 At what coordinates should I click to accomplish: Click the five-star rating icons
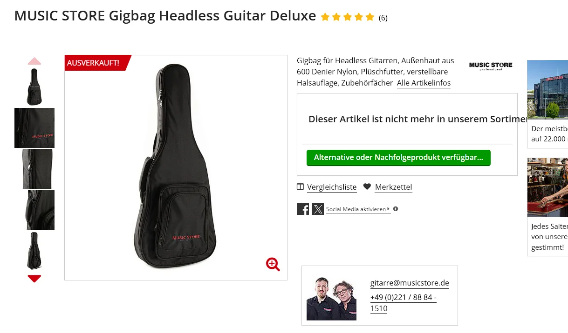coord(348,17)
